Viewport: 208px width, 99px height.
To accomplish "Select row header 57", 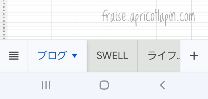I will click(x=4, y=35).
